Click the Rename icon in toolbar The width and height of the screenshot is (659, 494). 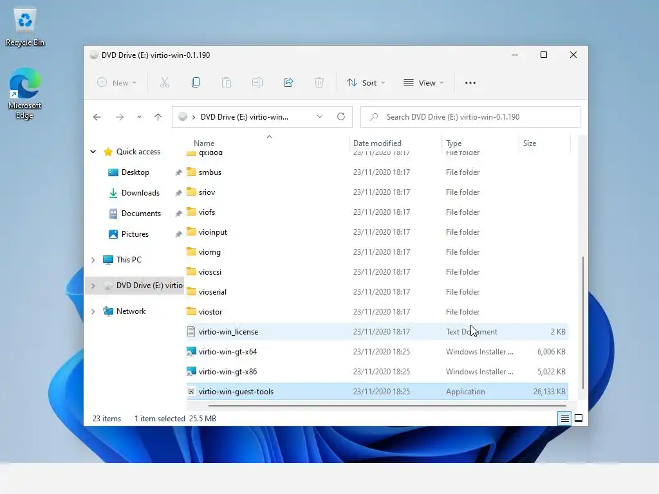257,83
